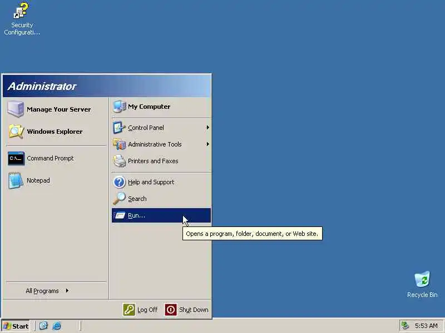Viewport: 445px width, 333px height.
Task: Click the Log Off key icon
Action: [129, 310]
